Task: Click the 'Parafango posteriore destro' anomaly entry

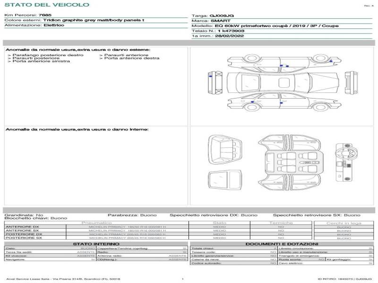Action: [x=48, y=55]
